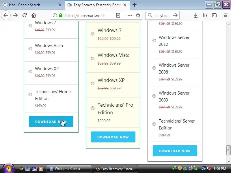Open the Firefox hamburger menu
This screenshot has height=173, width=231.
226,15
